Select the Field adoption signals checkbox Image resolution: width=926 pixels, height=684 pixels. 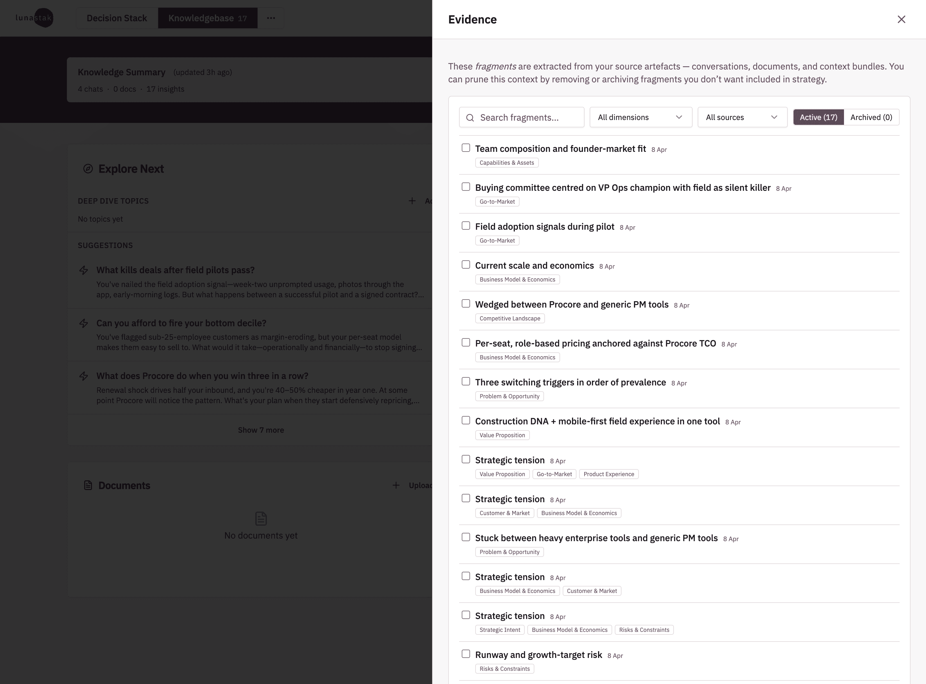[466, 226]
